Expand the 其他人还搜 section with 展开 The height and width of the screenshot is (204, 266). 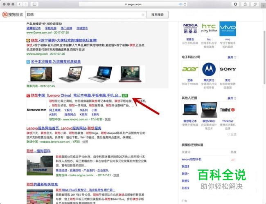tap(232, 98)
